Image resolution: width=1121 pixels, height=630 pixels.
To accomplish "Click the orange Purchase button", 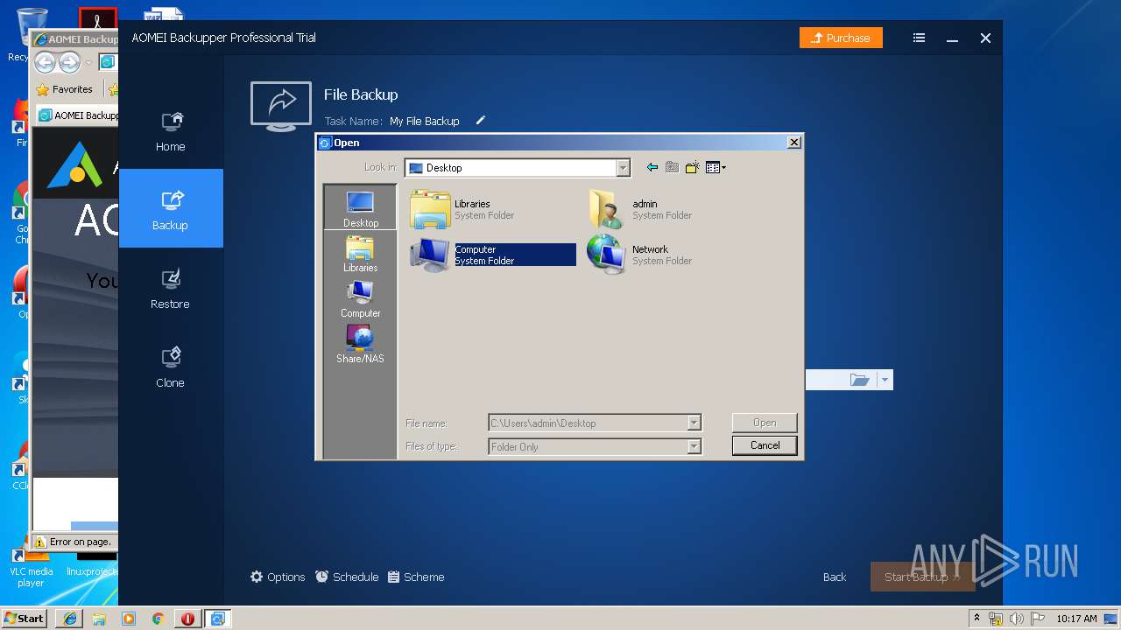I will pos(841,38).
